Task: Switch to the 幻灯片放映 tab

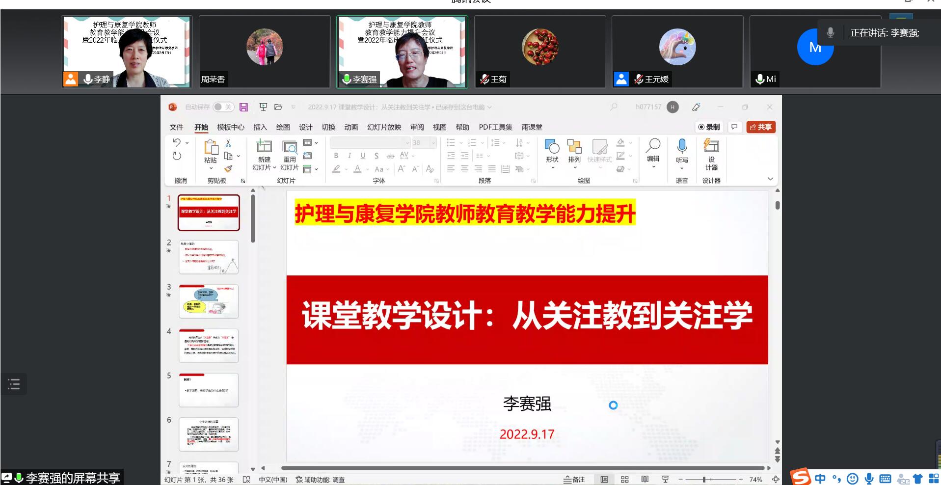Action: [384, 127]
